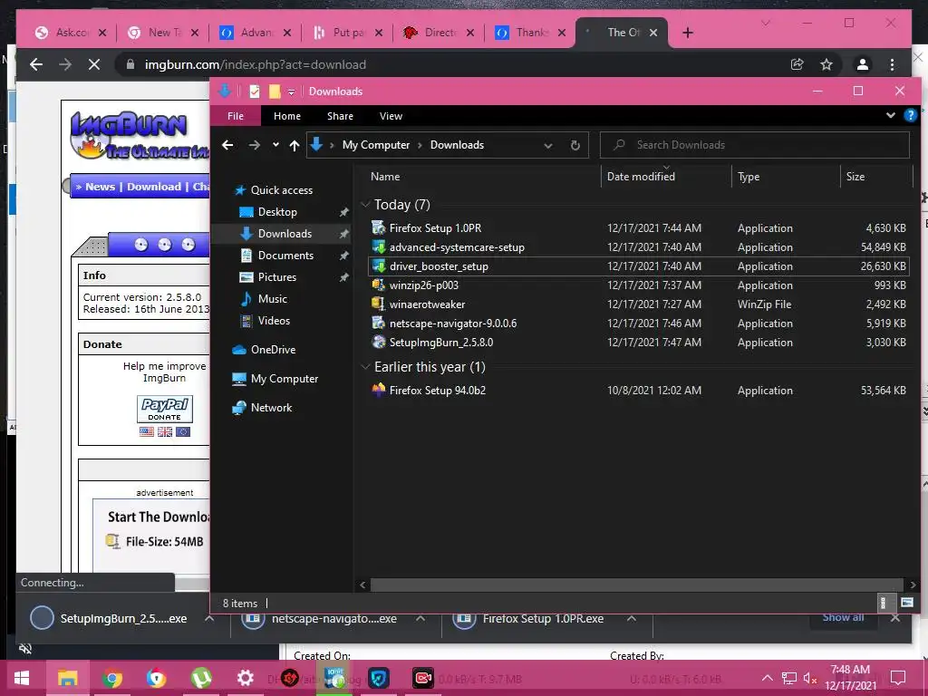Select winaerotweaker WinZip file icon
928x696 pixels.
click(378, 304)
